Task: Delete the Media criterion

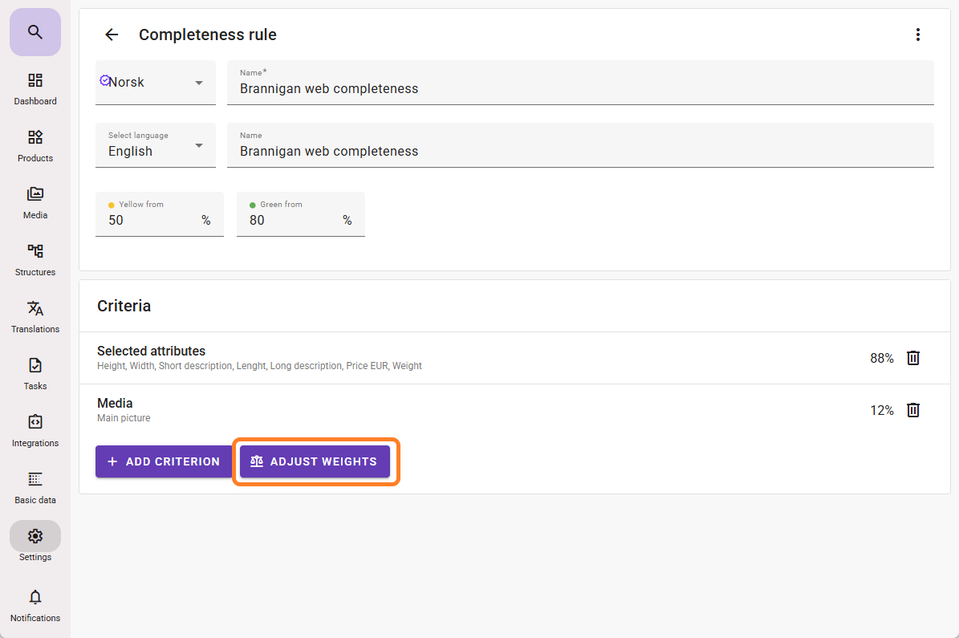Action: coord(912,410)
